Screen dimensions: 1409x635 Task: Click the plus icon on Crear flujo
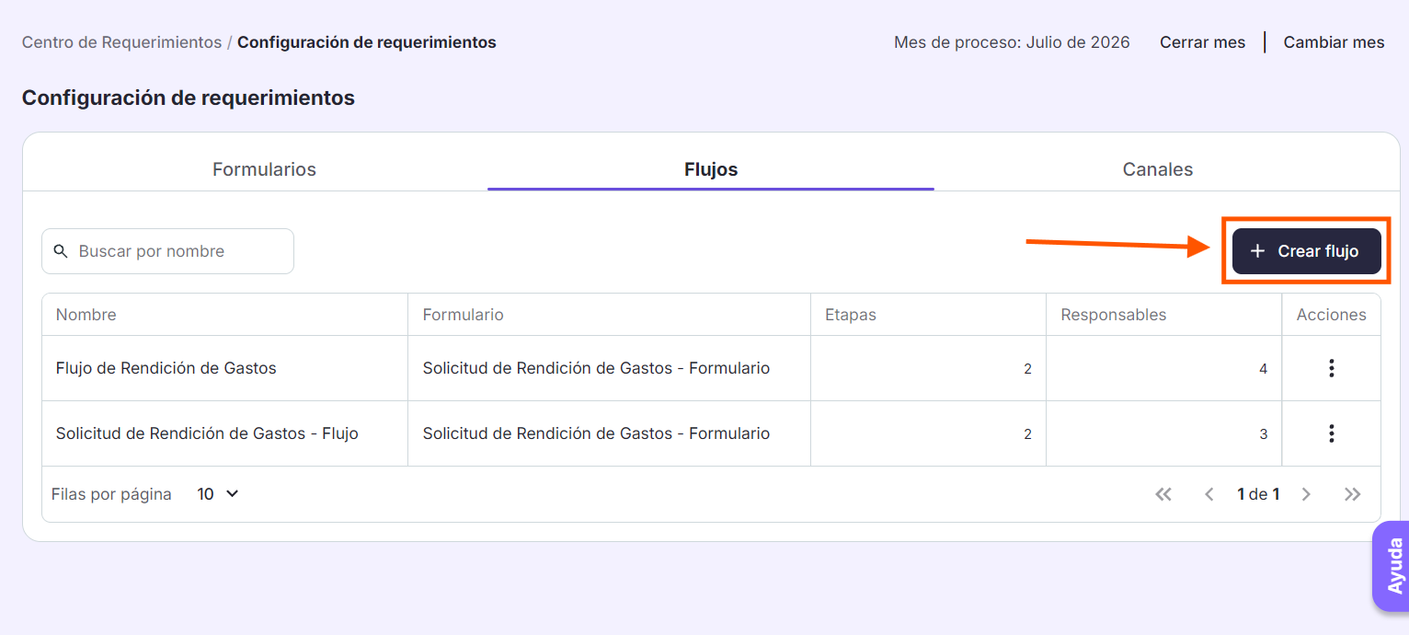tap(1257, 251)
